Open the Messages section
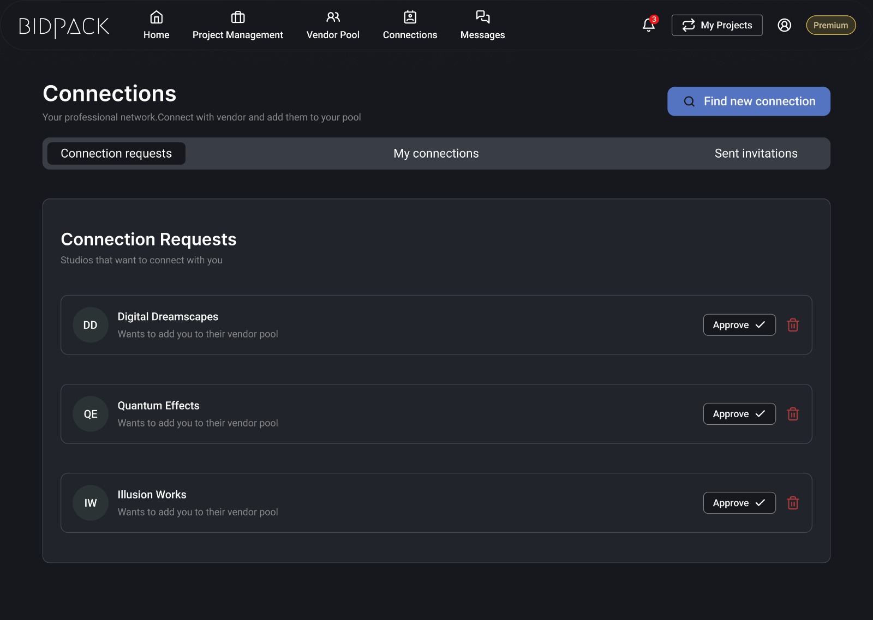This screenshot has height=620, width=873. pos(482,26)
